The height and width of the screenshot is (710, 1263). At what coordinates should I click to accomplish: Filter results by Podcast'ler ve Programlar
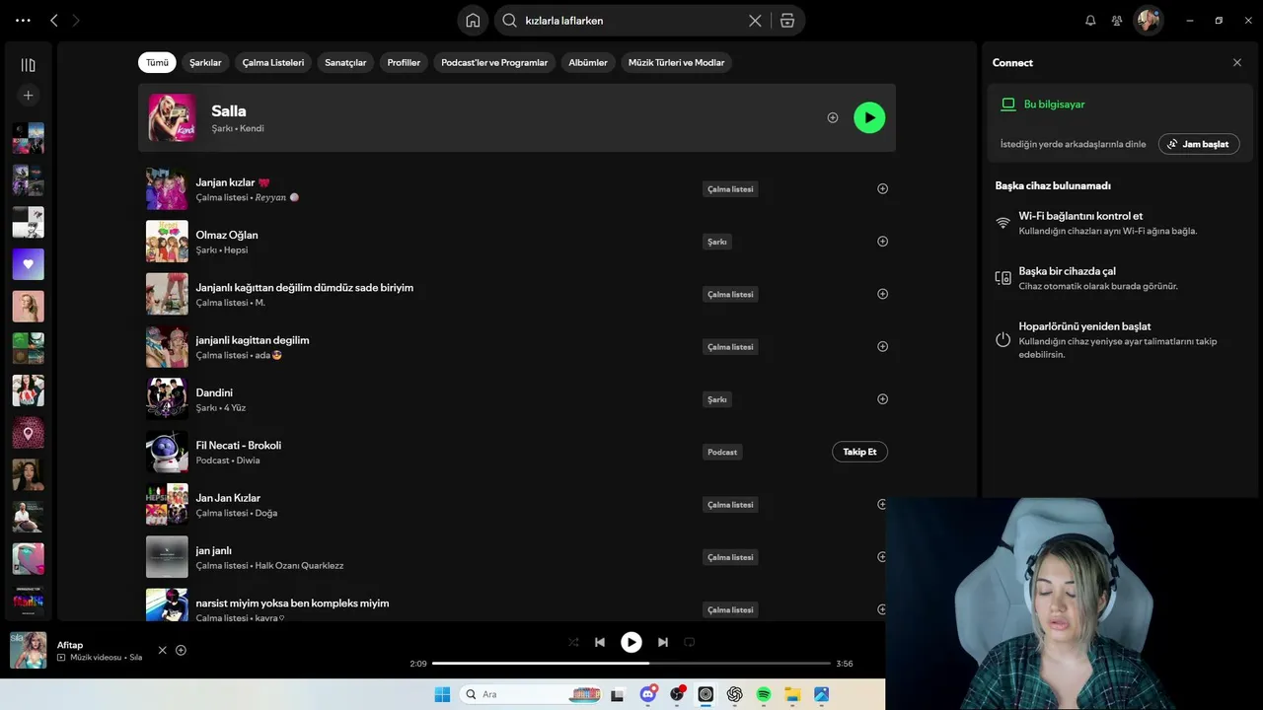(x=494, y=62)
